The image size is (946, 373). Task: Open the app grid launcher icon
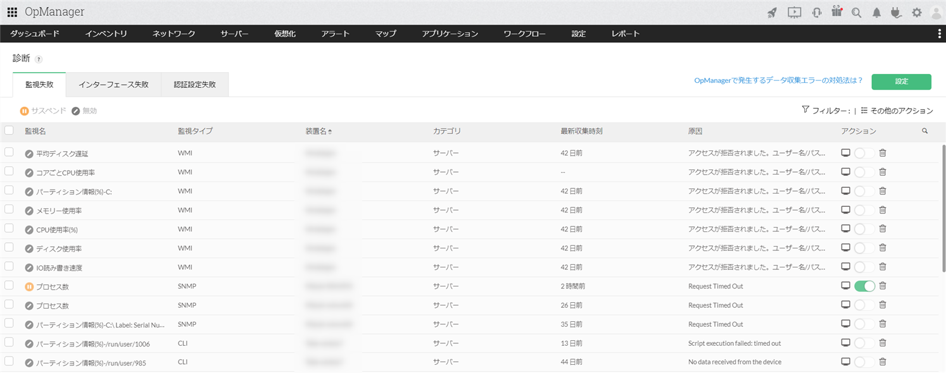12,12
